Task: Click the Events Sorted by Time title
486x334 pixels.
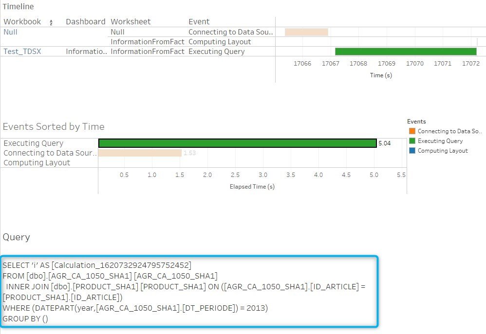Action: pos(54,126)
